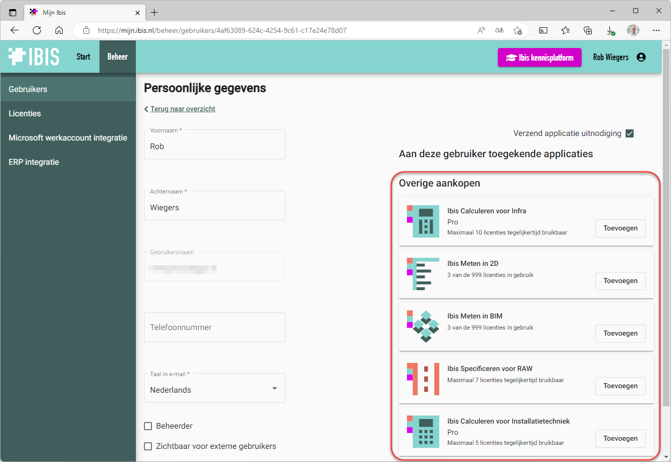
Task: Click the read aloud icon in the address bar
Action: [x=481, y=30]
